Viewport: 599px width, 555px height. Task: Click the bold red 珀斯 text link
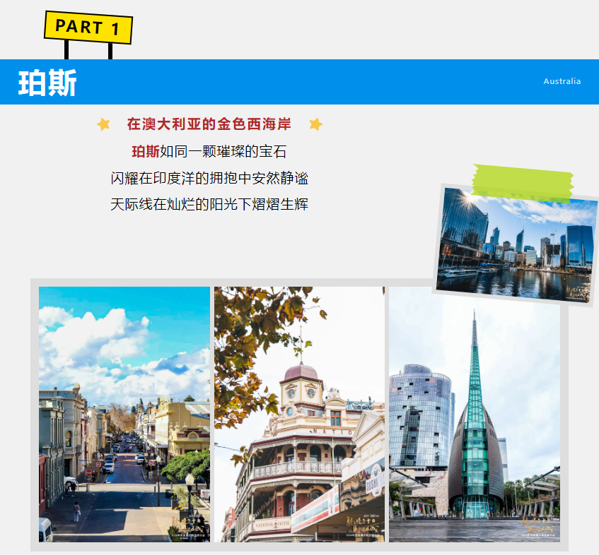coord(146,150)
